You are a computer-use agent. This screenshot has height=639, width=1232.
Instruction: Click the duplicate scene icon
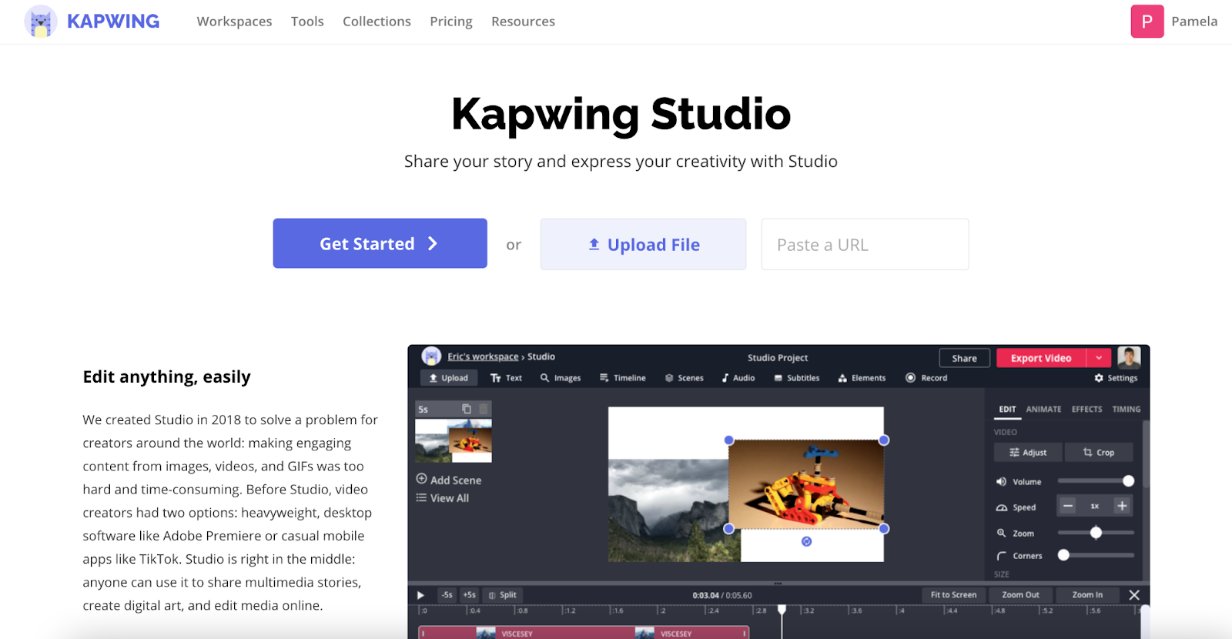point(466,409)
